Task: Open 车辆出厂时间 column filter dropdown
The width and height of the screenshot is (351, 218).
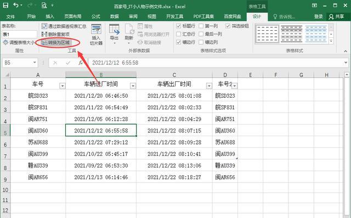Action: [x=209, y=86]
